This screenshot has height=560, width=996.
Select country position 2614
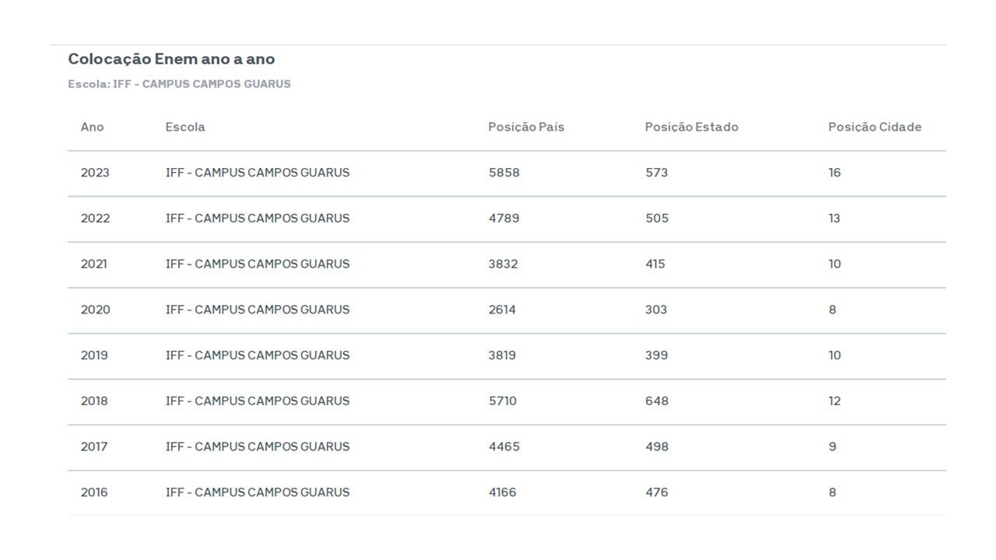[502, 310]
